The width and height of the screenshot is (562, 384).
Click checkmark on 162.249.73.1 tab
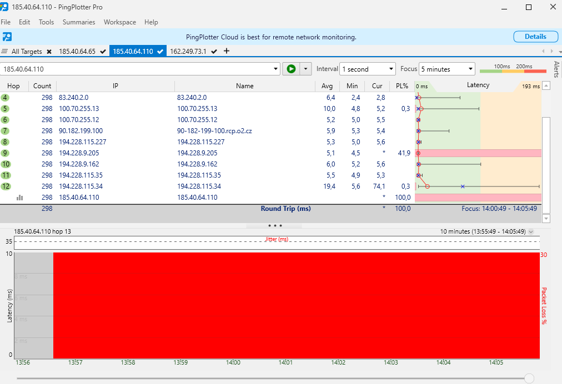pyautogui.click(x=214, y=52)
